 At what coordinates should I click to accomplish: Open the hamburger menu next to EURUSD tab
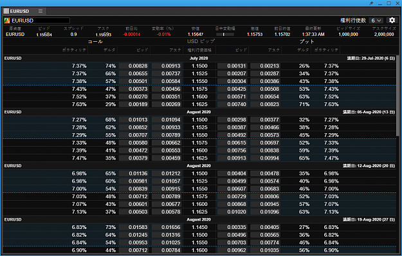(x=41, y=11)
